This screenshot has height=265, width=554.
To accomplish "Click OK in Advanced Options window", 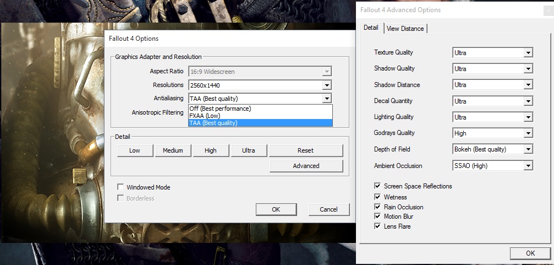I will point(530,253).
